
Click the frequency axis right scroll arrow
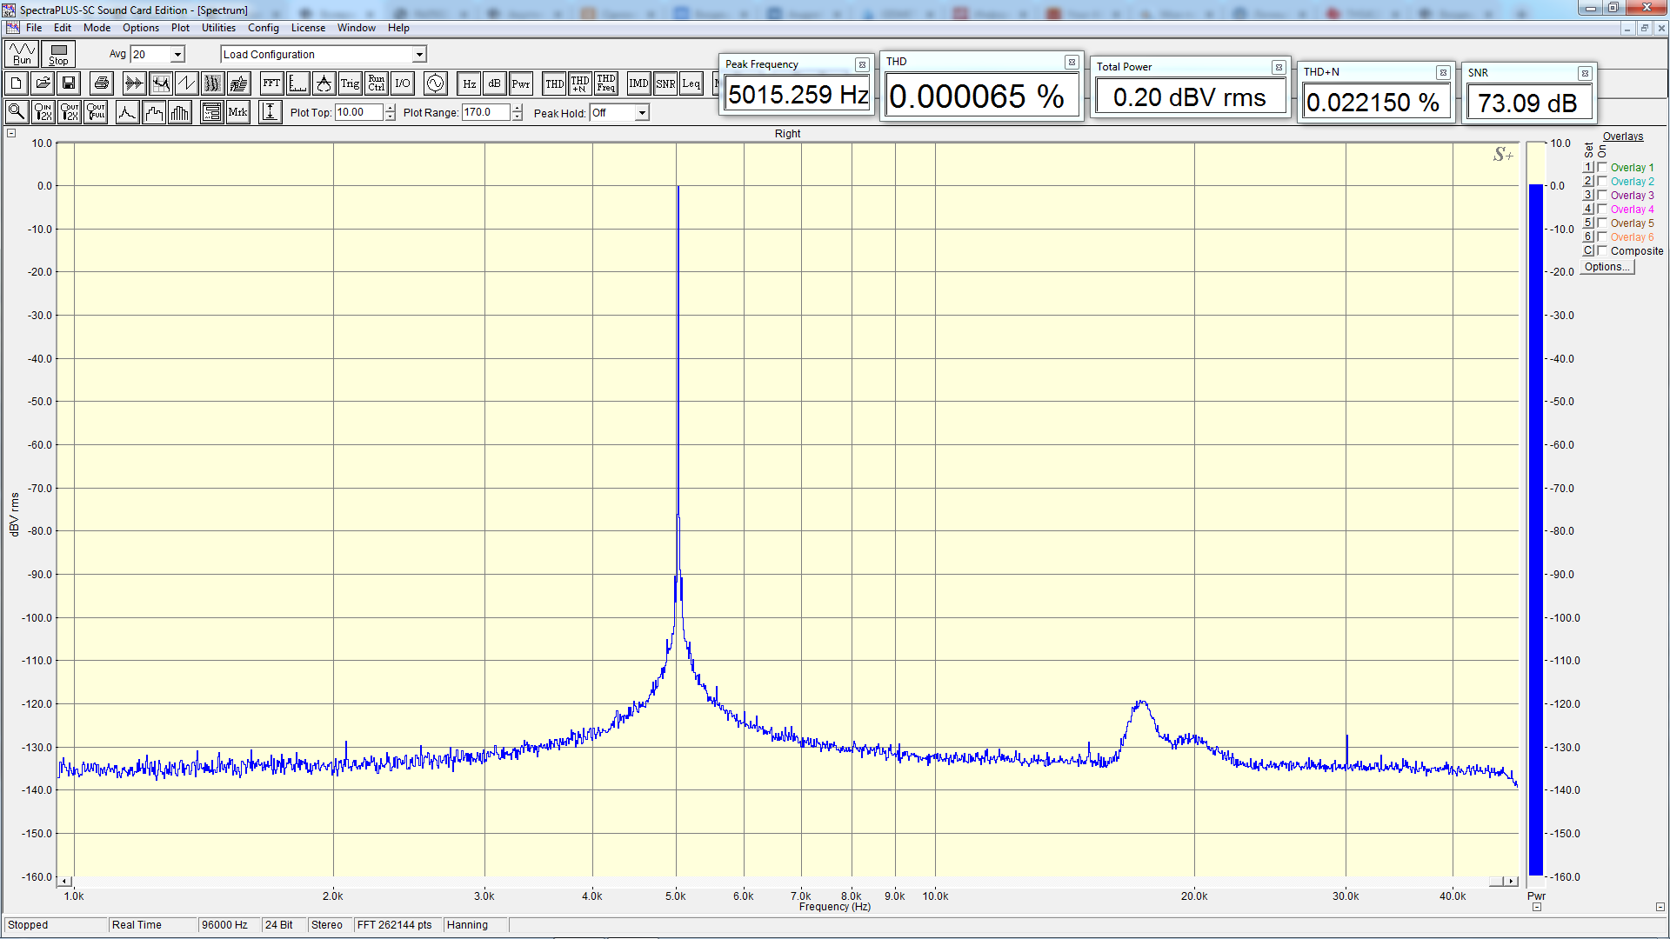[x=1512, y=882]
